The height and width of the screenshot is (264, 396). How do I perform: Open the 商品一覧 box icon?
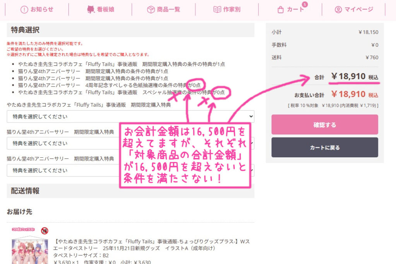click(x=151, y=10)
